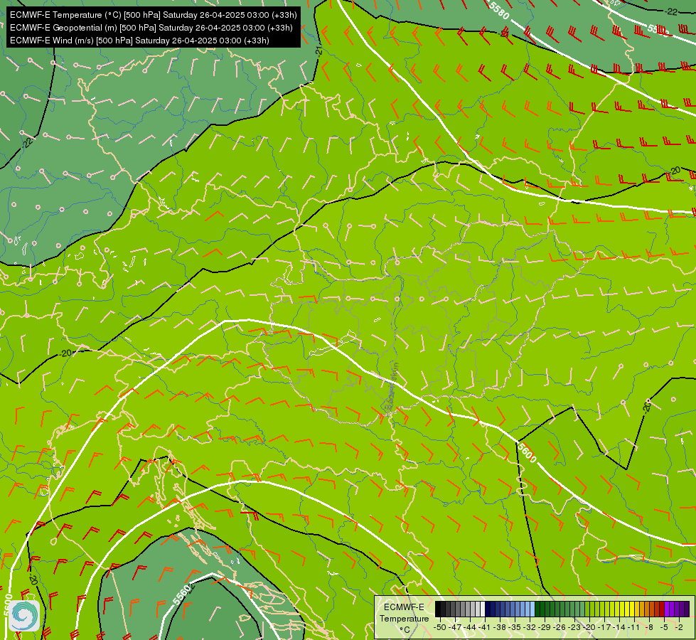Click the -11 value in the color legend
Image resolution: width=696 pixels, height=640 pixels.
tap(634, 627)
